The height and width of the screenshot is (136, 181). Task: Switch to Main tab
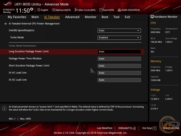[35, 17]
